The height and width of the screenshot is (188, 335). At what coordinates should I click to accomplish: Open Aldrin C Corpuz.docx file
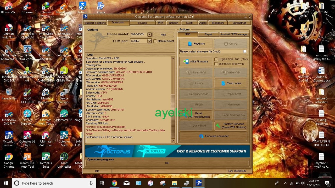(321, 74)
